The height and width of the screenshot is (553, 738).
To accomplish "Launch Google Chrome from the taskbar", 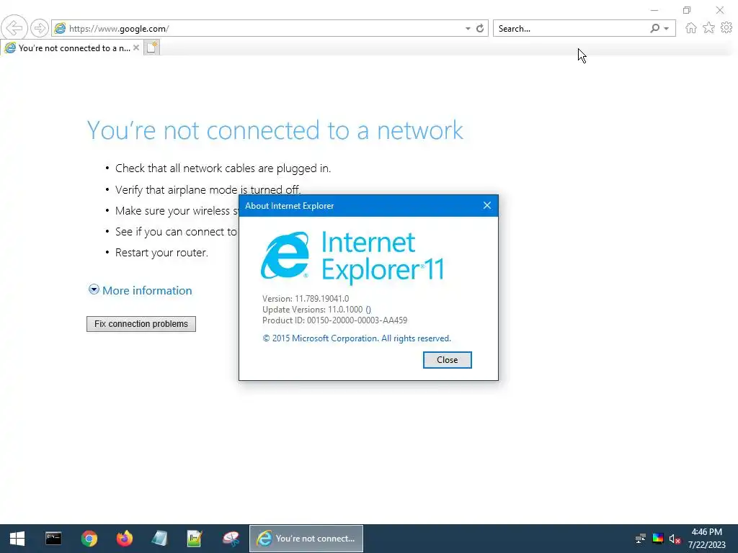I will click(x=89, y=539).
